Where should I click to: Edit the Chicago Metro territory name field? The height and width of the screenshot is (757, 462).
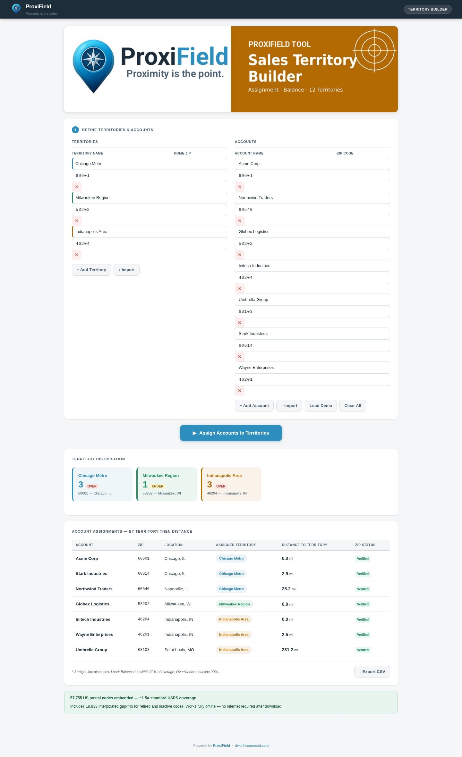pos(150,164)
